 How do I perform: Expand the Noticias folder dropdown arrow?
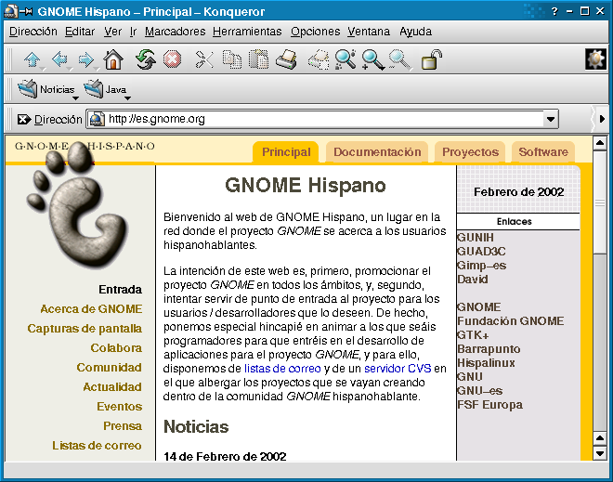75,98
